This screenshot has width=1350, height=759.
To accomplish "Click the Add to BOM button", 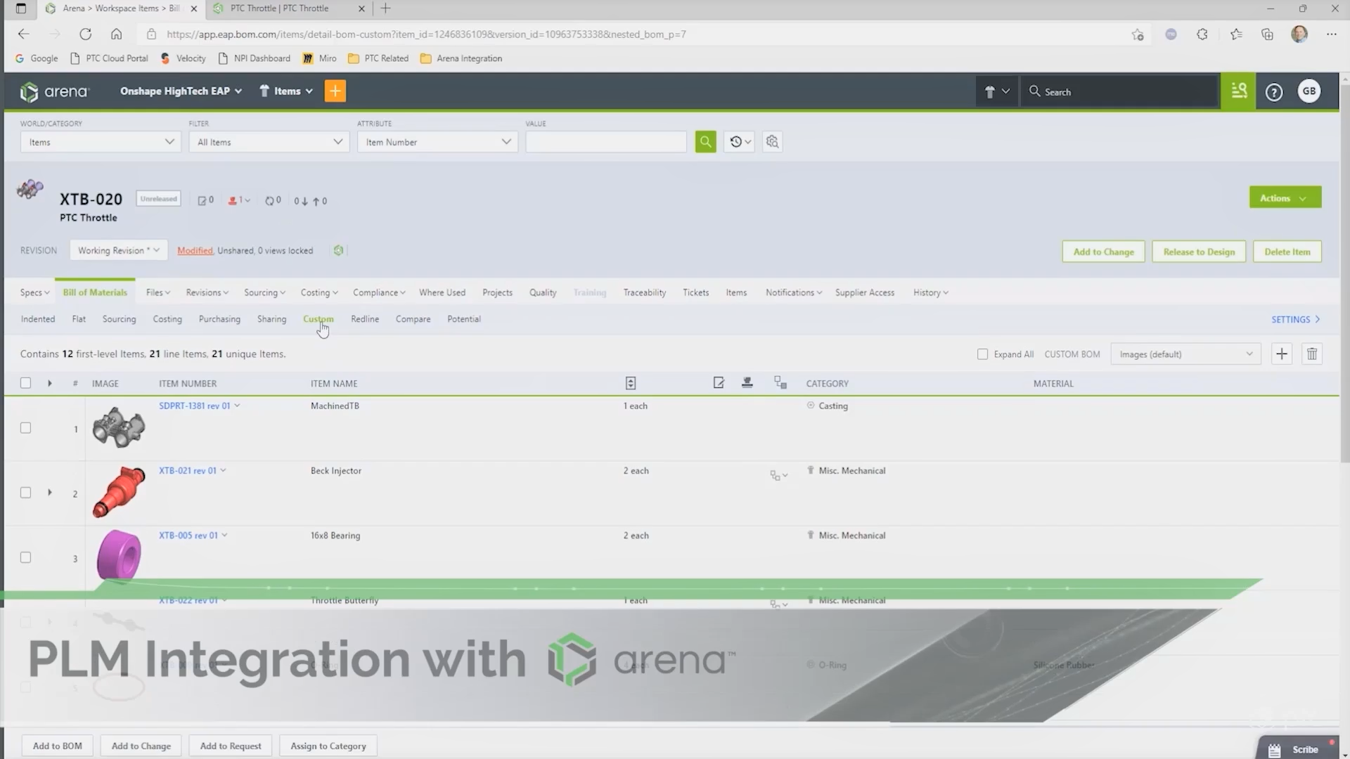I will 58,746.
